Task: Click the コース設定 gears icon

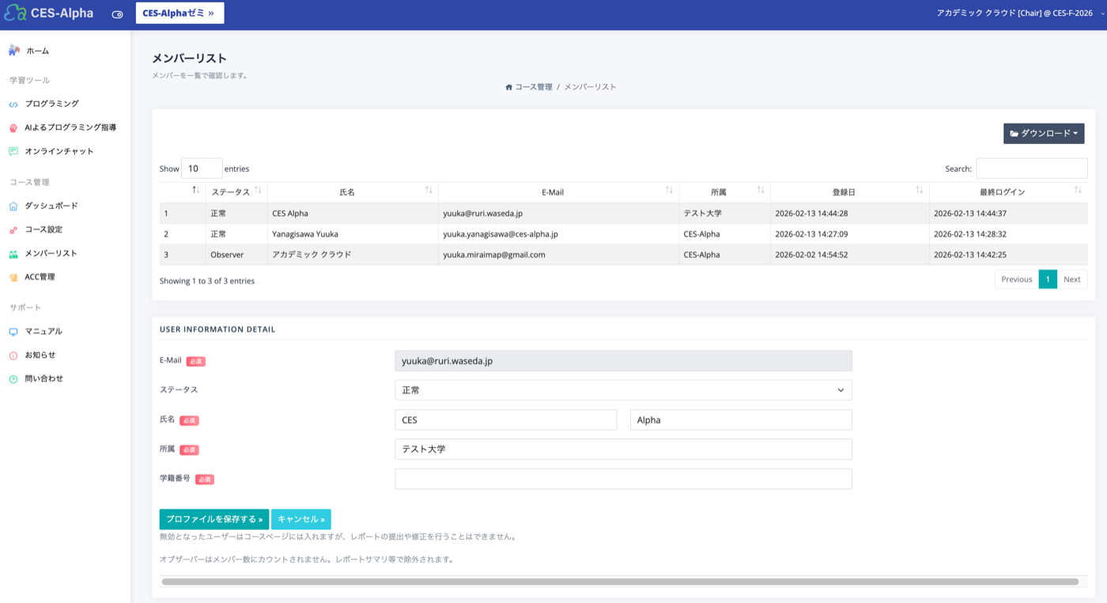Action: tap(13, 230)
